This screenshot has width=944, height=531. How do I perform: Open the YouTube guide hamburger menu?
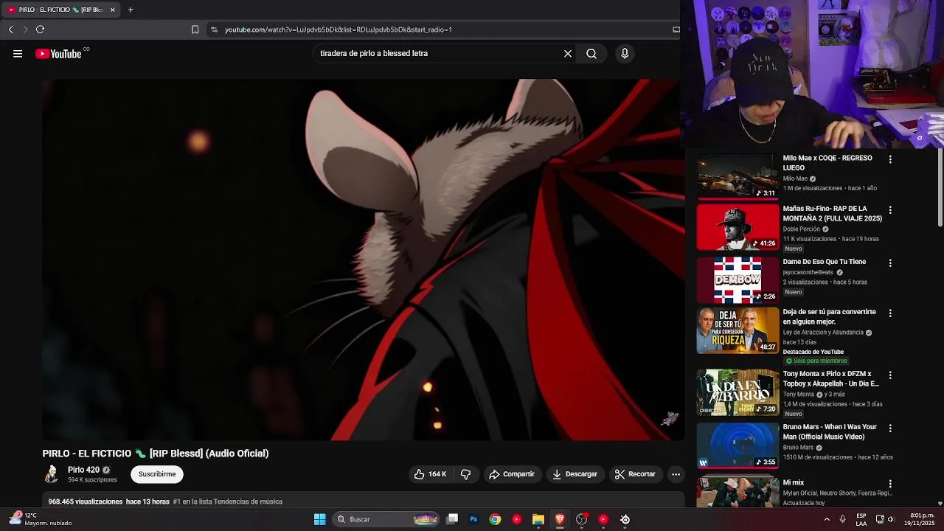point(18,53)
